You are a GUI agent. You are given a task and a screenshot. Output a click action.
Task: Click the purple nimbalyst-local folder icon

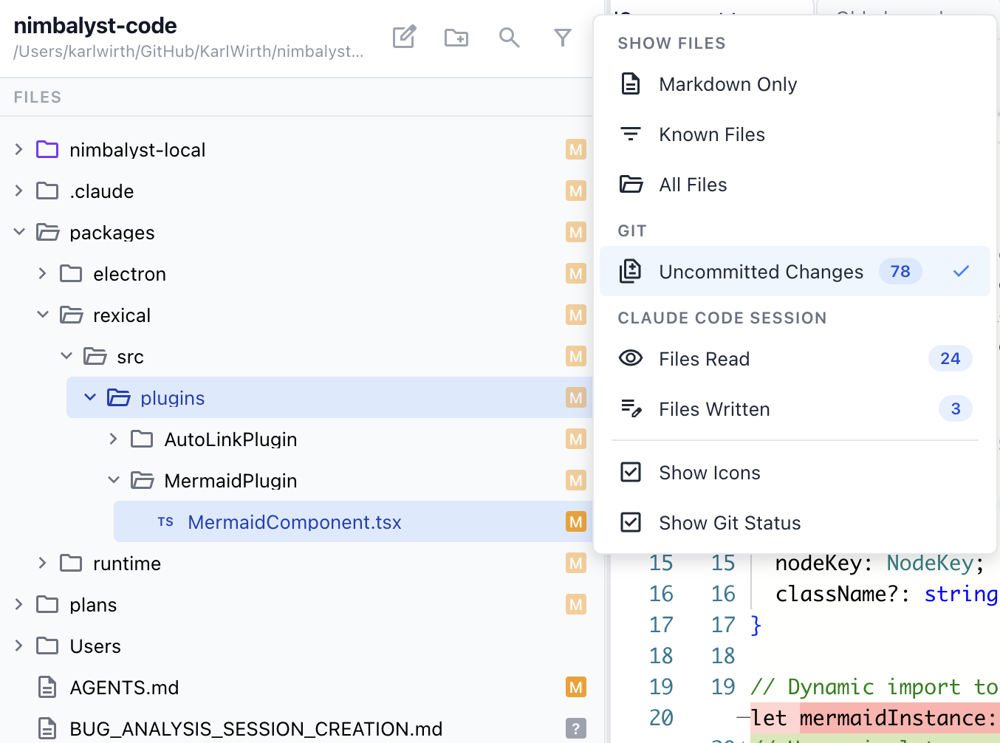pos(47,150)
